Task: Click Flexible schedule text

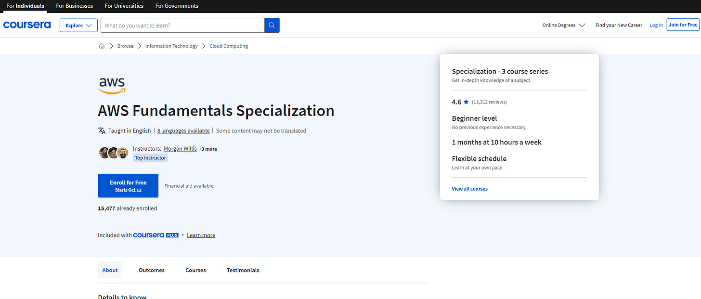Action: point(479,158)
